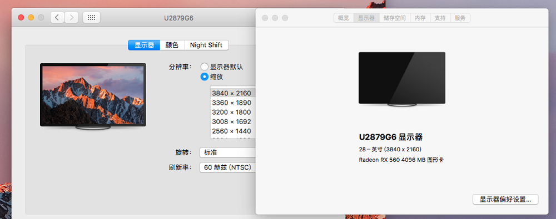Select resolution 3008 × 1692
Viewport: 556px width, 219px height.
pyautogui.click(x=233, y=122)
